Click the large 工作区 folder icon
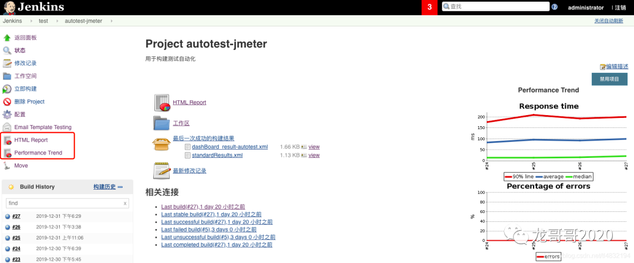This screenshot has width=634, height=263. pos(161,123)
